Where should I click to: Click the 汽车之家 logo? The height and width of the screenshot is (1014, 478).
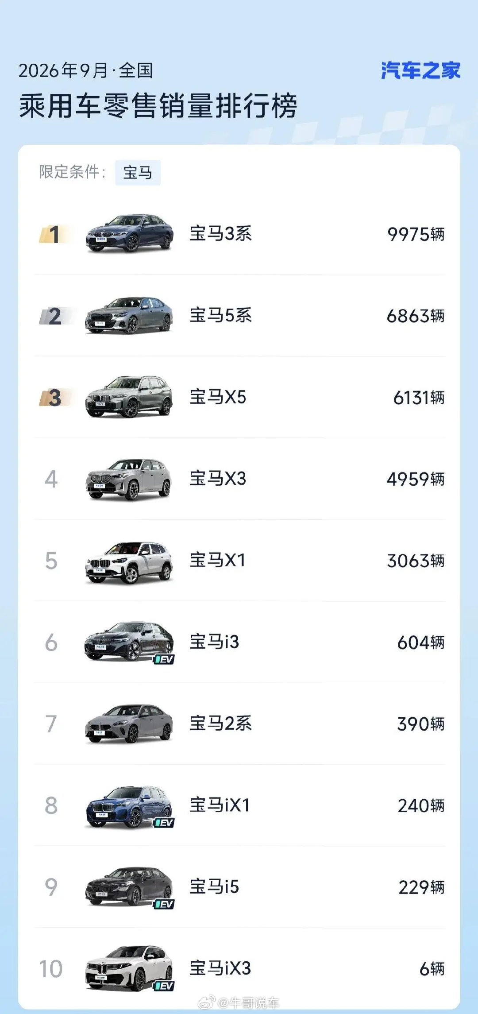pyautogui.click(x=420, y=70)
